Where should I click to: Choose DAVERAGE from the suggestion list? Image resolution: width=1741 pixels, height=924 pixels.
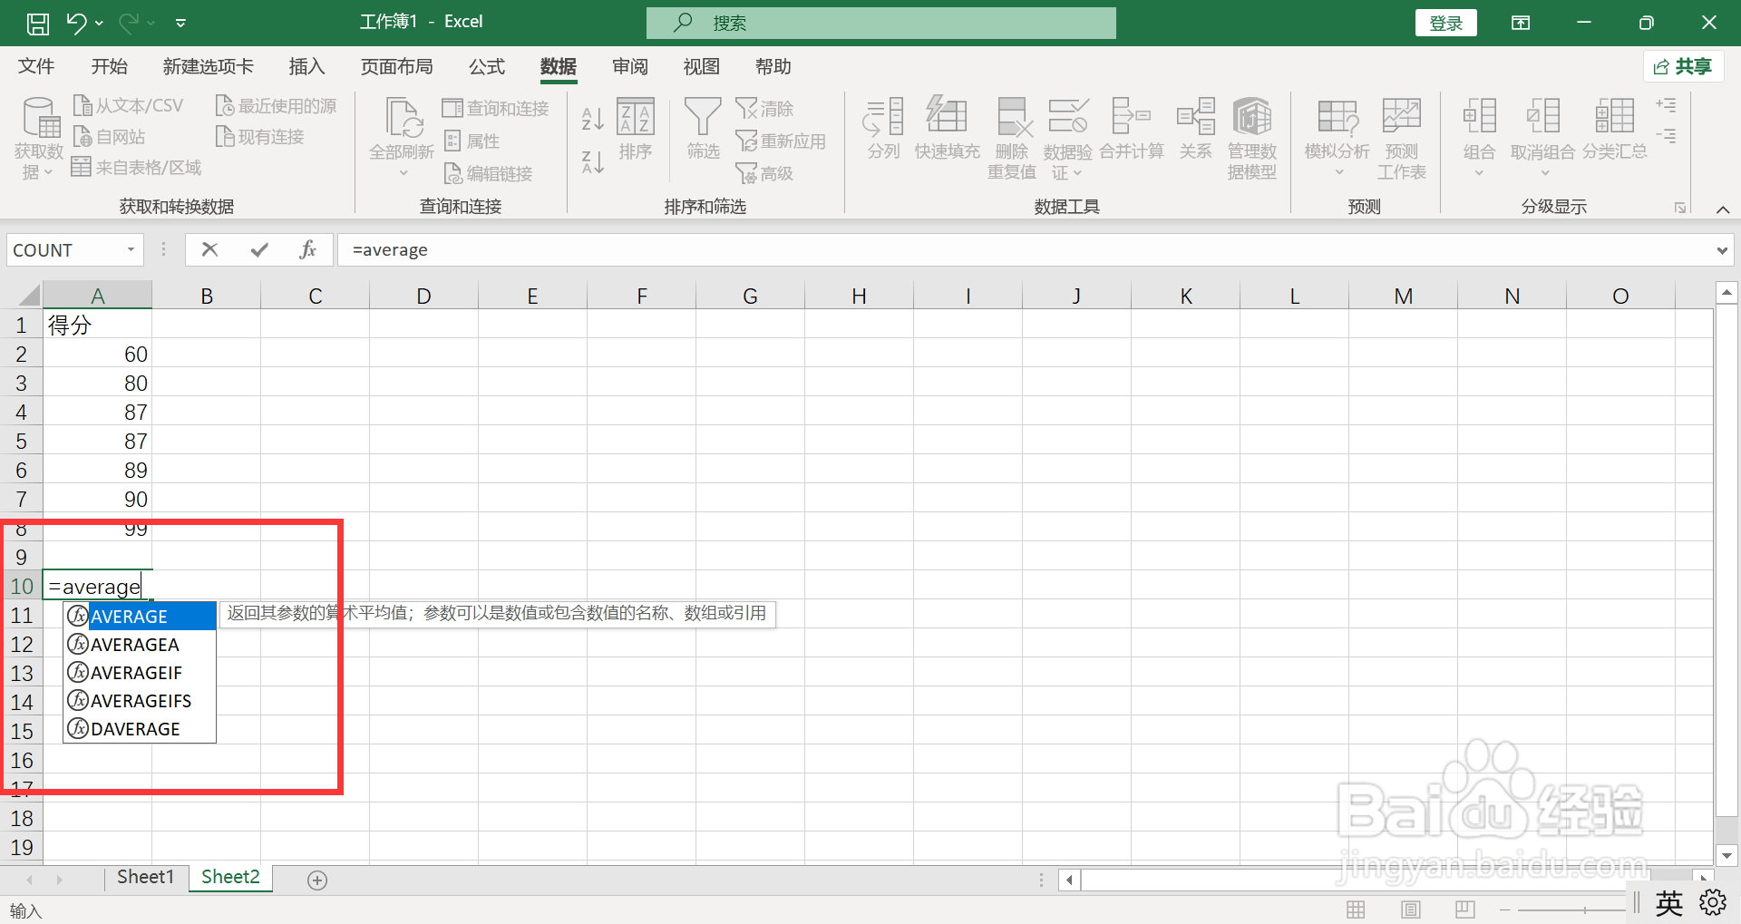(140, 729)
